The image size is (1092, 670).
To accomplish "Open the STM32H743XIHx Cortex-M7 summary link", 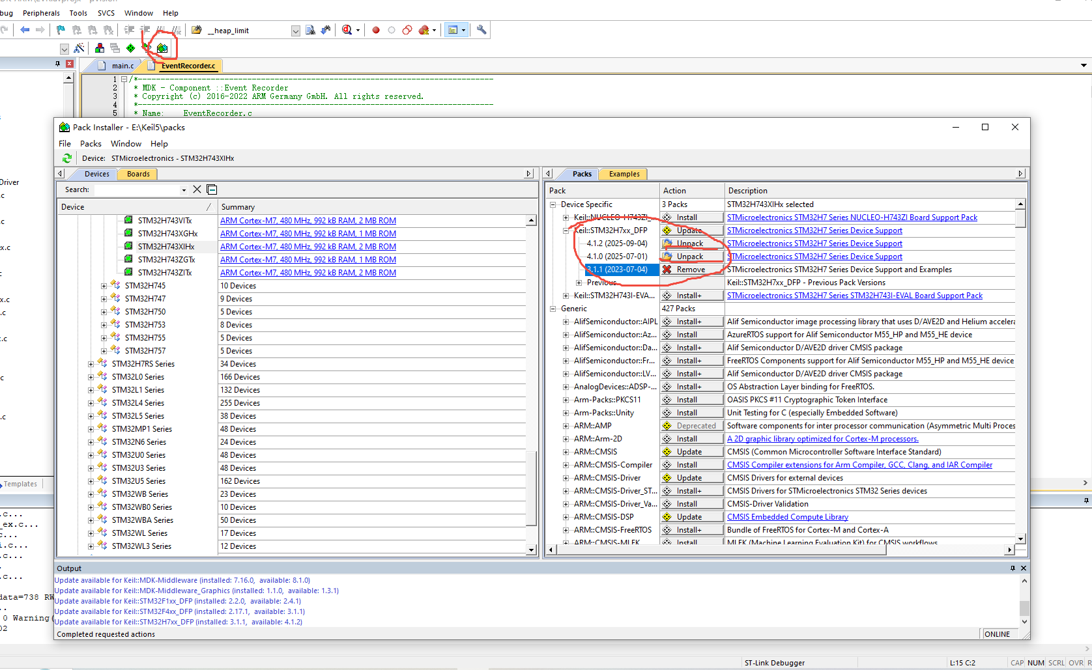I will 308,247.
